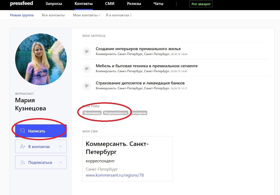The height and width of the screenshot is (195, 280).
Task: Expand the В контактах dropdown arrow
Action: (60, 147)
